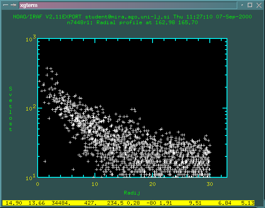
Task: Click status bar value 34484.
Action: pos(61,203)
